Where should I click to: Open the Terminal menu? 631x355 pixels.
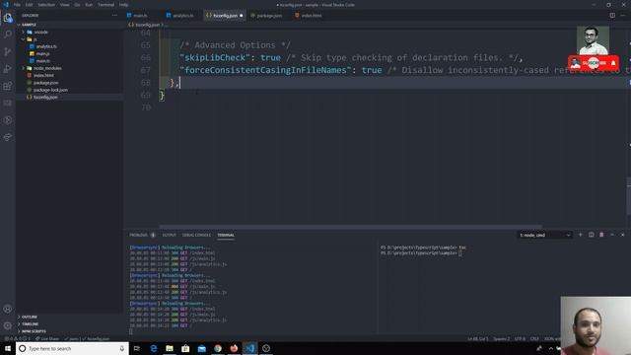click(105, 5)
